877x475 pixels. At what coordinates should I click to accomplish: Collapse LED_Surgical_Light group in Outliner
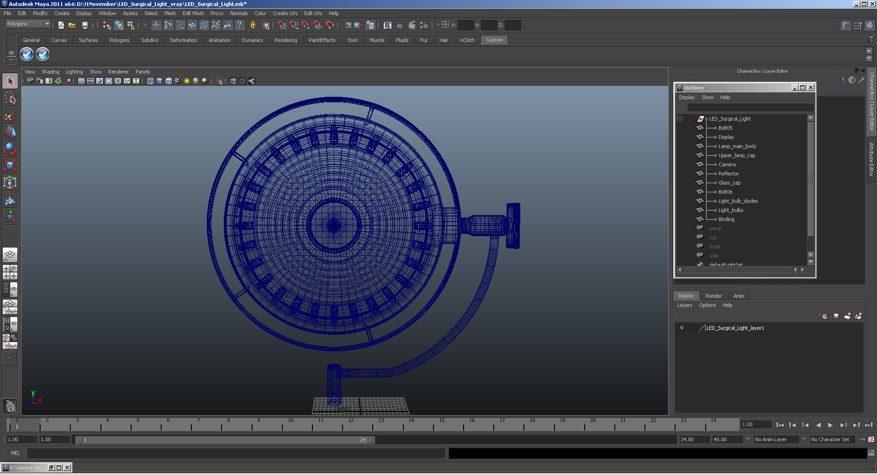(x=680, y=119)
